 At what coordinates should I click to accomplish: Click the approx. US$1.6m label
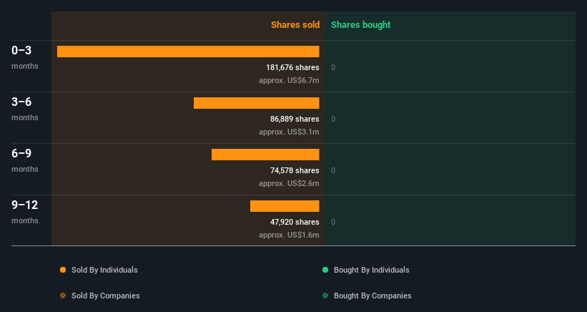click(289, 235)
